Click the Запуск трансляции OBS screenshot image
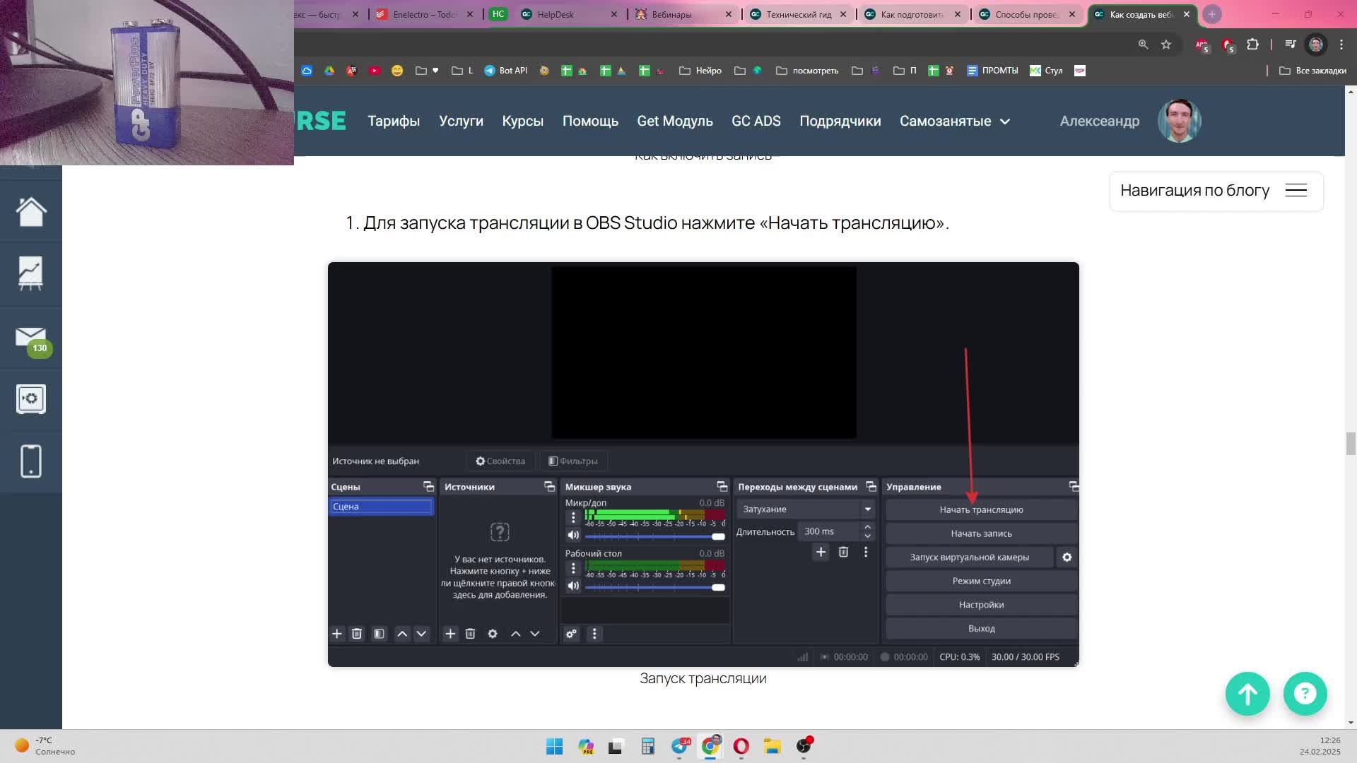Image resolution: width=1357 pixels, height=763 pixels. pyautogui.click(x=703, y=464)
